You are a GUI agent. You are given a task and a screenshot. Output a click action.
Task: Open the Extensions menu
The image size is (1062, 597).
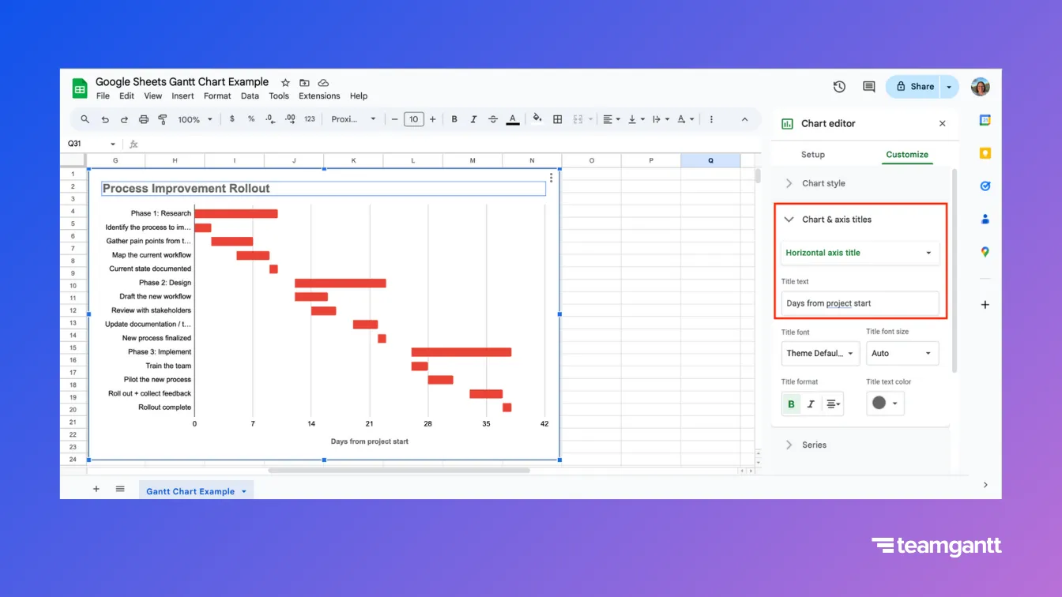coord(318,96)
